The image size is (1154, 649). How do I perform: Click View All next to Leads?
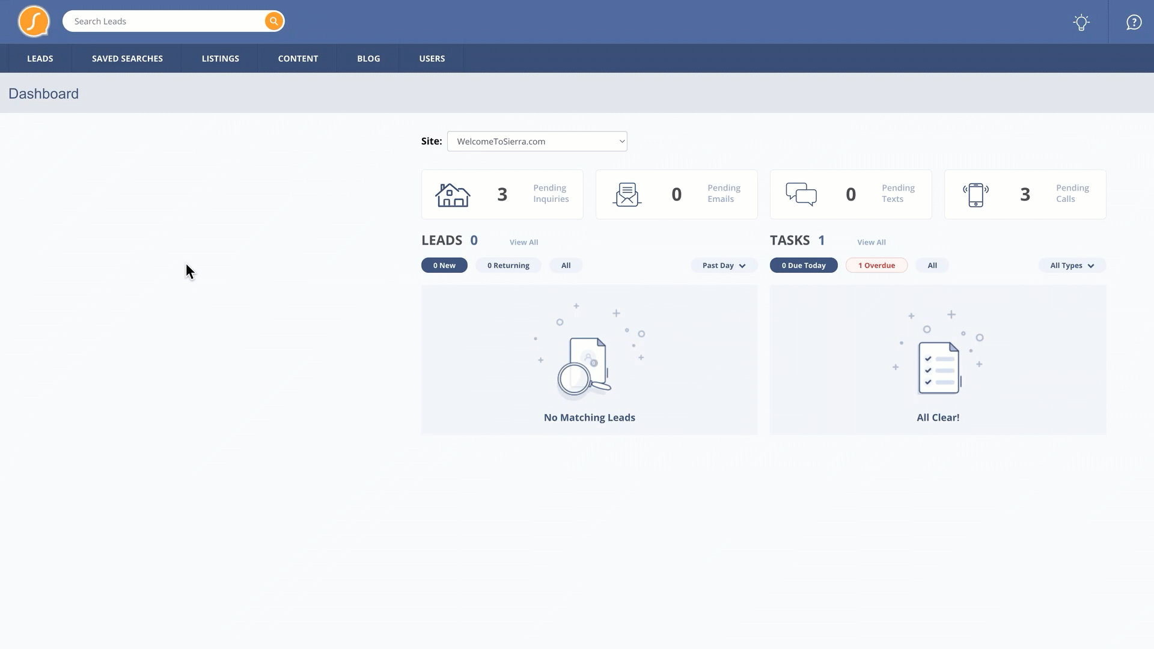524,242
